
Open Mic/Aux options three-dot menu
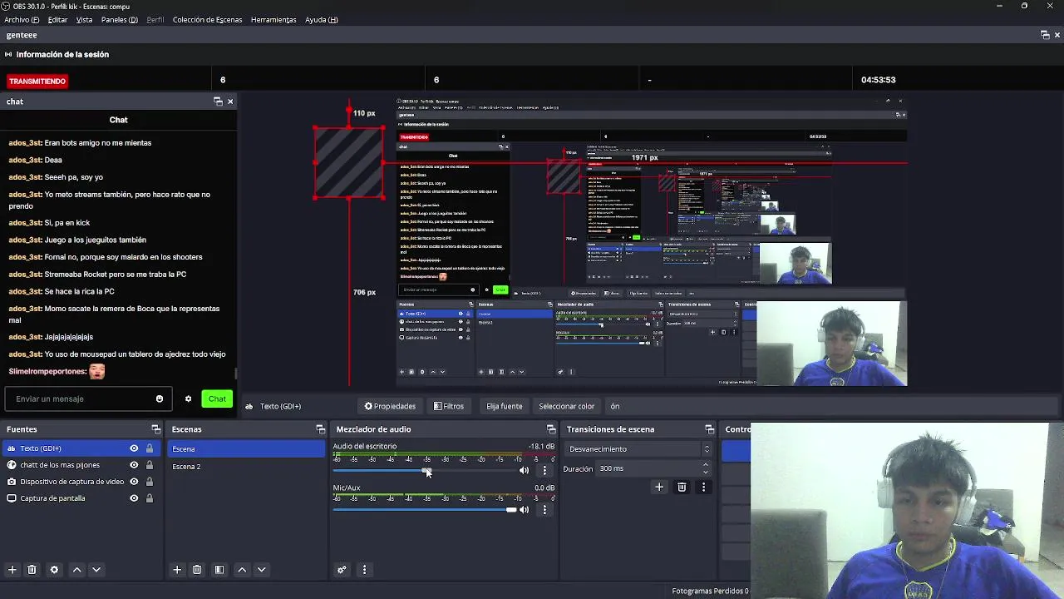pos(544,509)
